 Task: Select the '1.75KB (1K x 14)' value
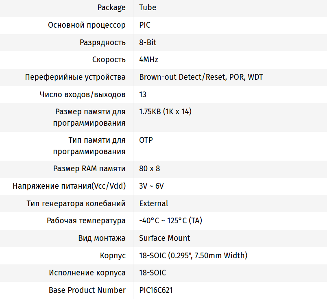[165, 112]
